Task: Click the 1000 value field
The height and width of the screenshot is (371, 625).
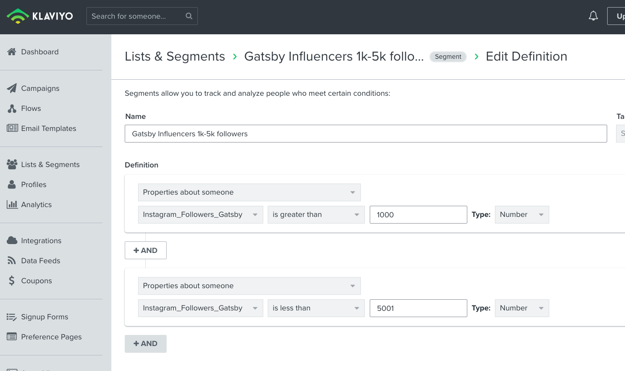Action: coord(418,215)
